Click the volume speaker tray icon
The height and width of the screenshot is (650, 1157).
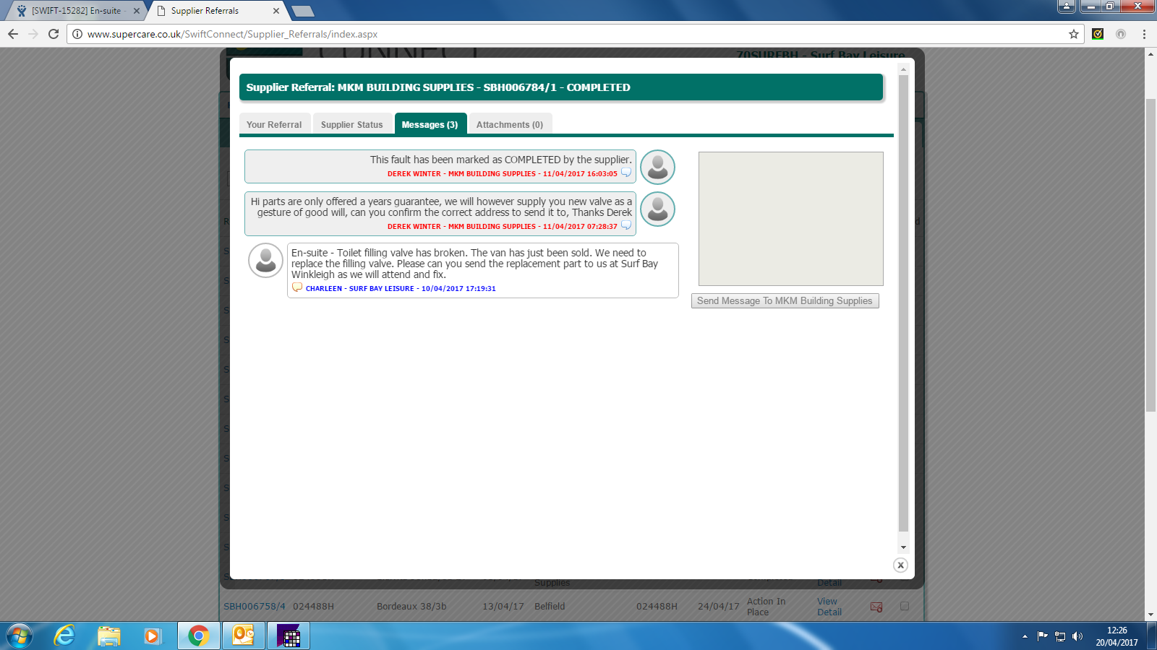pos(1077,636)
